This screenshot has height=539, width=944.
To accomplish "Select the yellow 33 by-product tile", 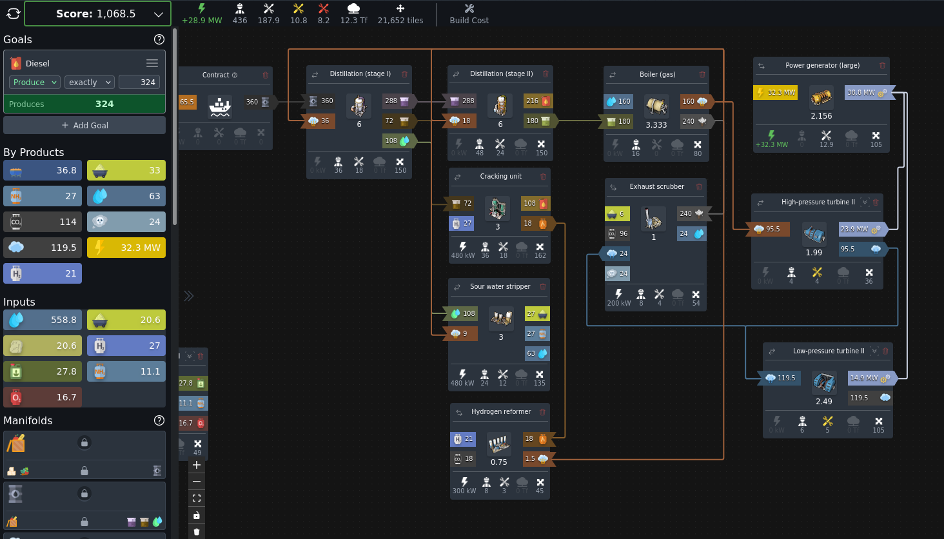I will coord(126,170).
